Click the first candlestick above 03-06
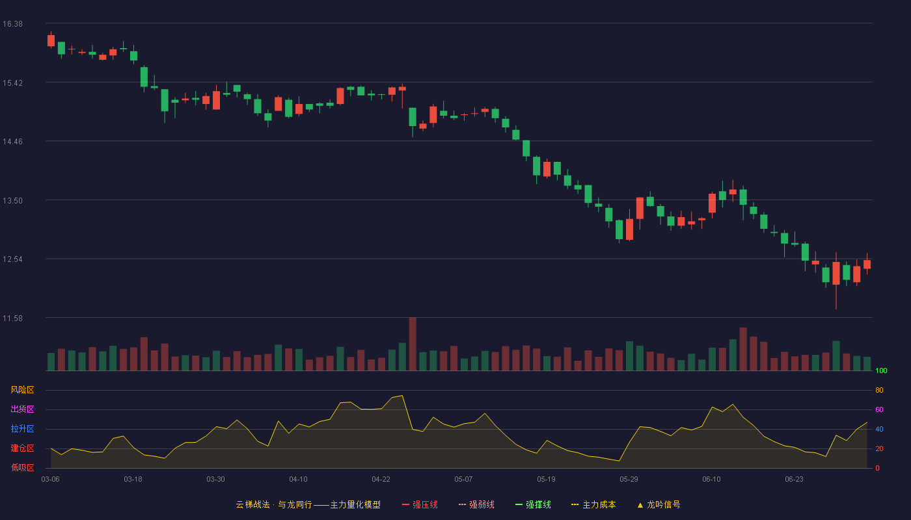The image size is (911, 520). pyautogui.click(x=51, y=40)
